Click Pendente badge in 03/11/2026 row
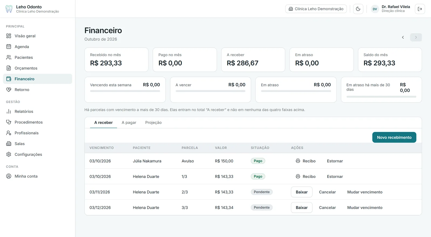Screen dimensions: 431x237 coord(262,192)
